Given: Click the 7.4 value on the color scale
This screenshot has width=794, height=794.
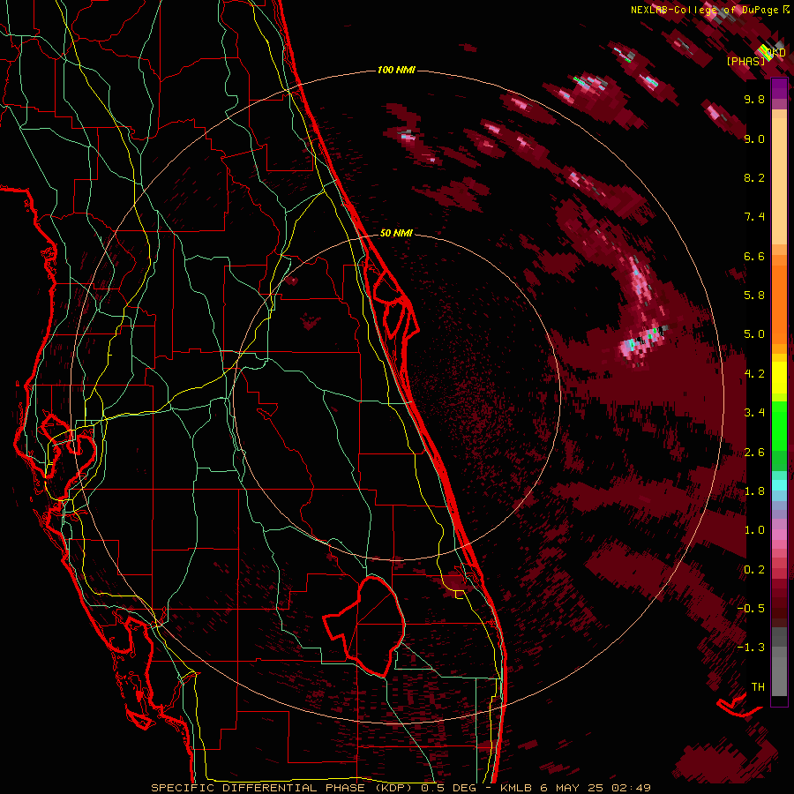Looking at the screenshot, I should (754, 217).
